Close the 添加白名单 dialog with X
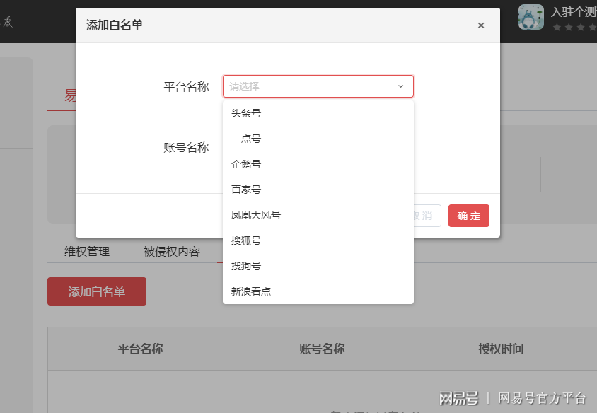The height and width of the screenshot is (413, 597). [481, 25]
